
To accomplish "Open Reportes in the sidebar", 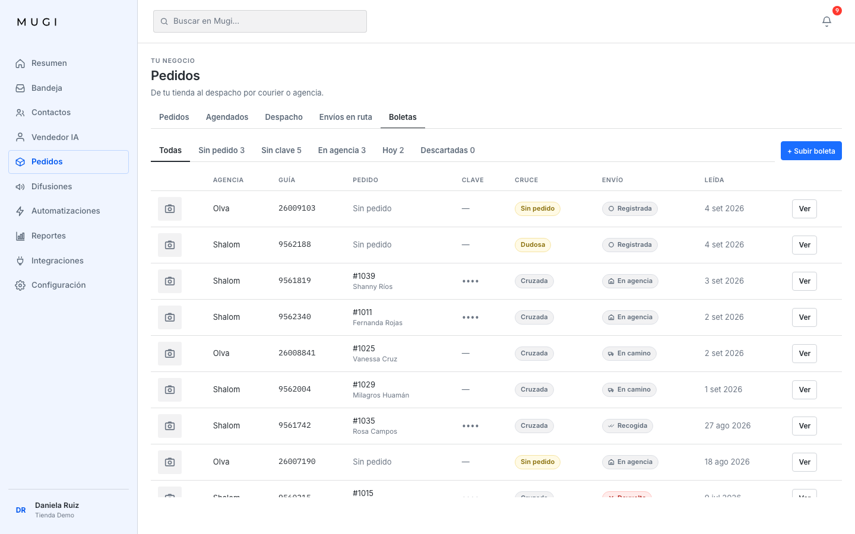I will [x=69, y=236].
